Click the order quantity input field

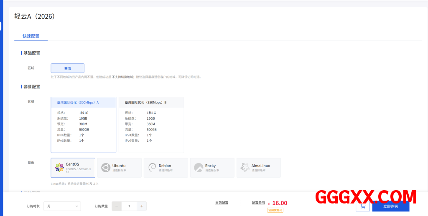click(x=129, y=206)
